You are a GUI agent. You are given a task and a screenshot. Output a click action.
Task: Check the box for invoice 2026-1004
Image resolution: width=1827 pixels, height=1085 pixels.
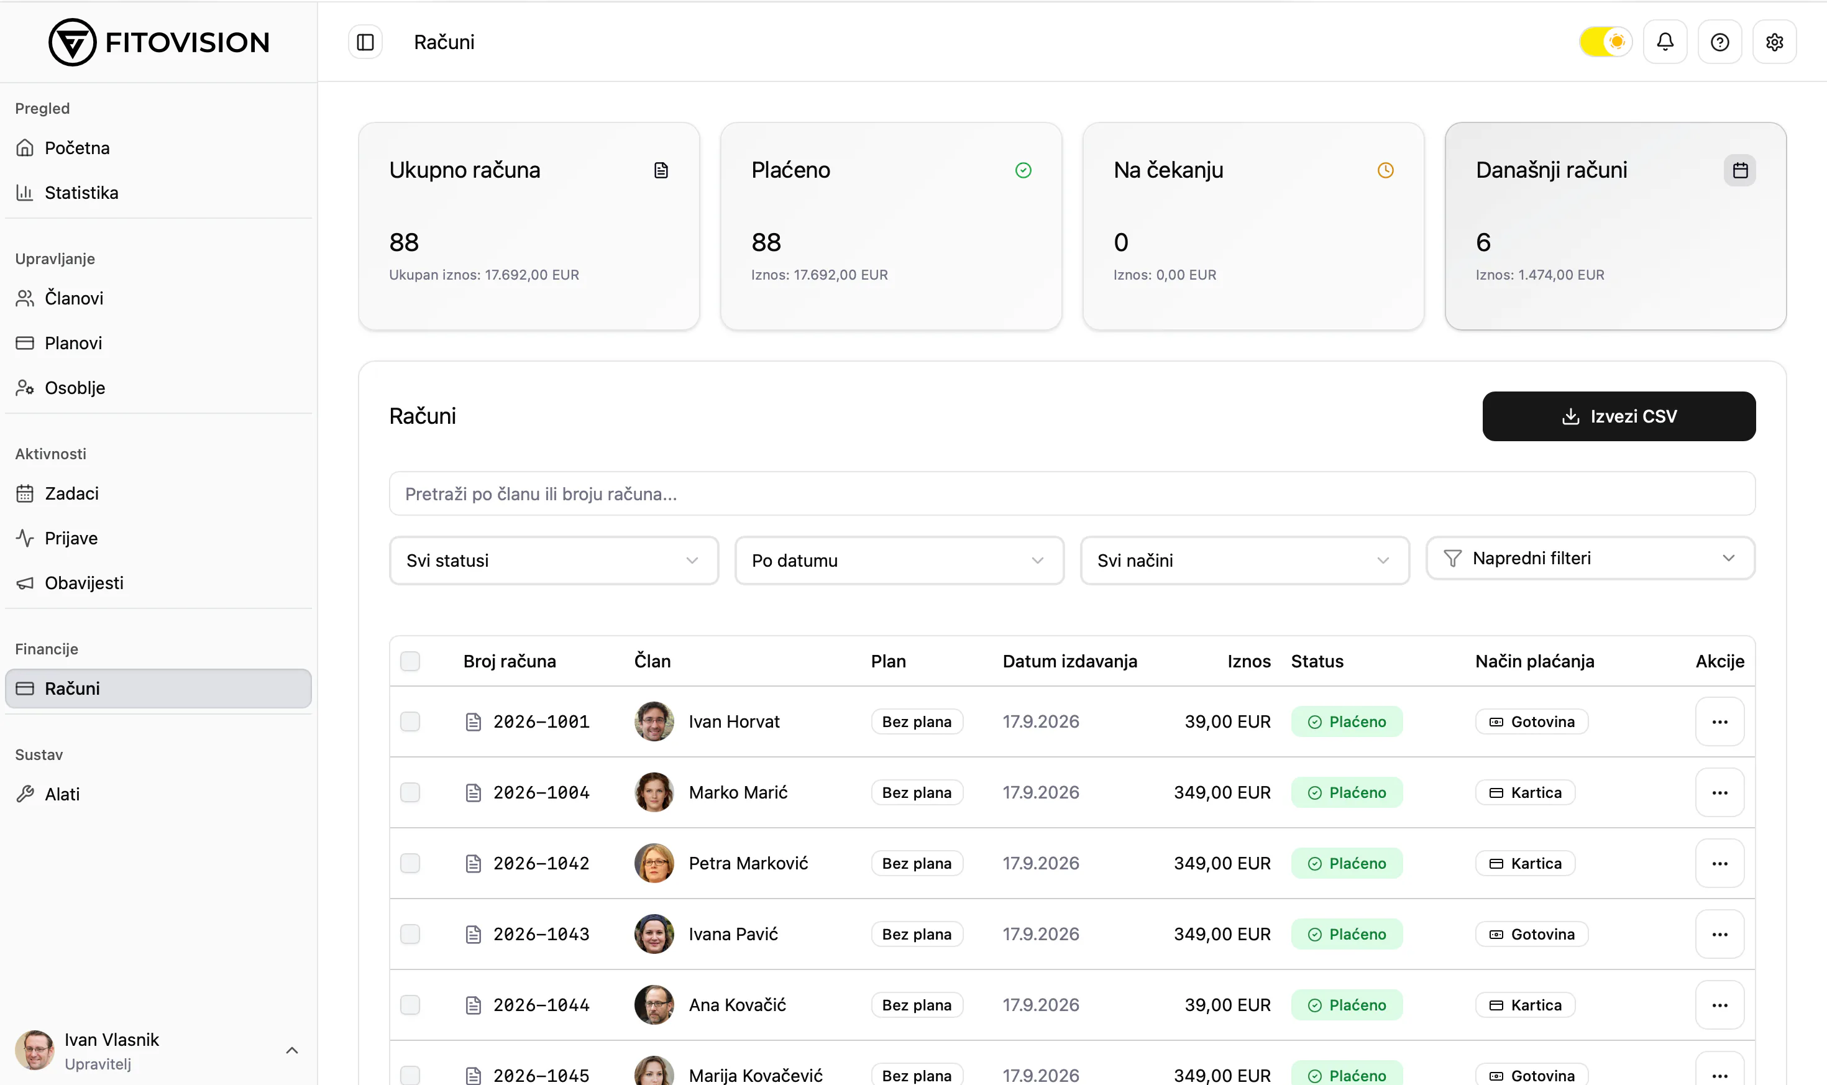(x=410, y=792)
